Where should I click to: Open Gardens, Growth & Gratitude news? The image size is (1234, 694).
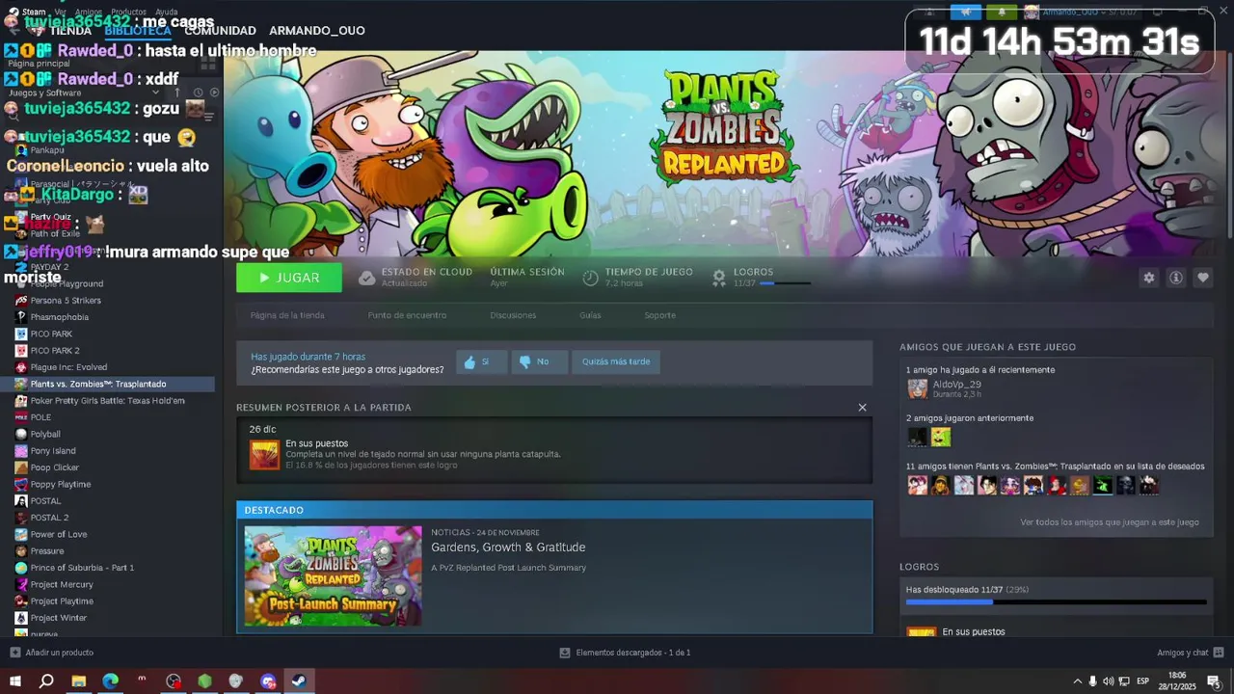coord(508,547)
